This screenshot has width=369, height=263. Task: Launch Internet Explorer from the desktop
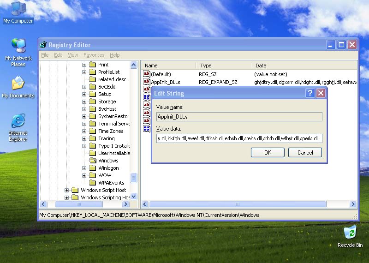click(18, 127)
